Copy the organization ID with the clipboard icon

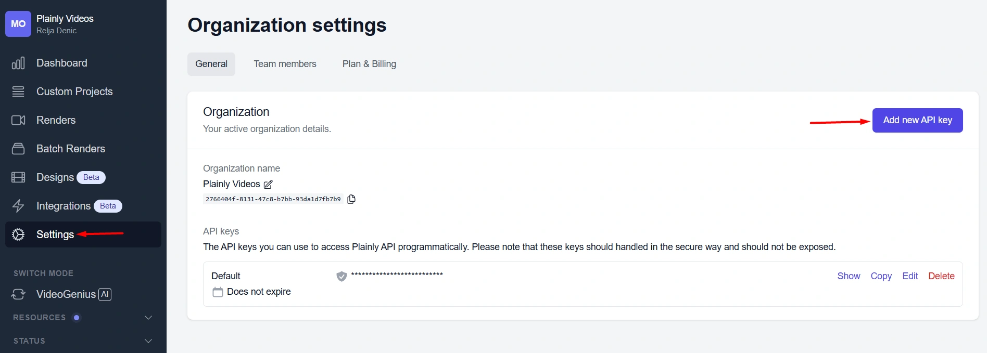click(x=351, y=199)
